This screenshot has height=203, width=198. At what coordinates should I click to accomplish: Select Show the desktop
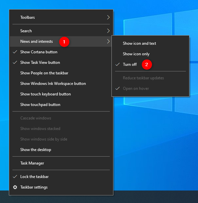[36, 150]
